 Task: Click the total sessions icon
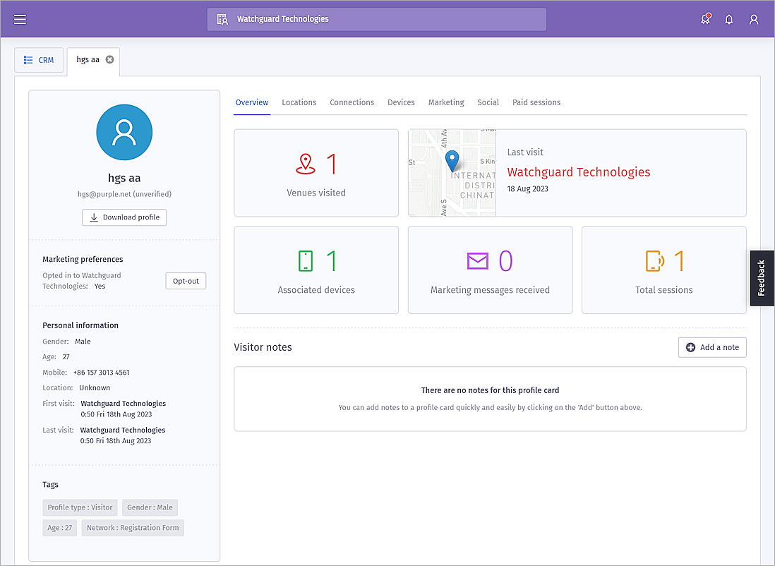[x=655, y=261]
